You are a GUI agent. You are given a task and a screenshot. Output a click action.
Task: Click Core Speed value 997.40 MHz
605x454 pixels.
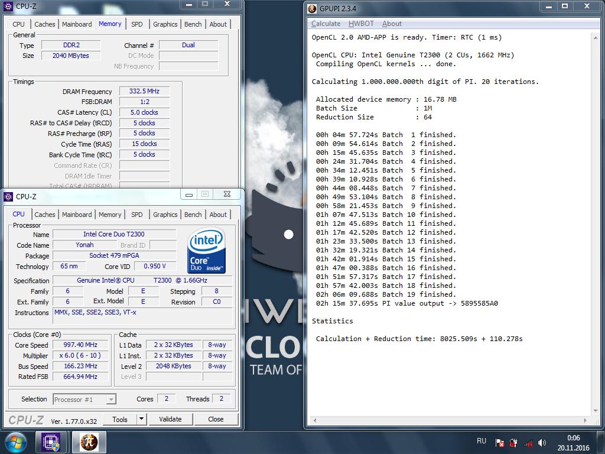(x=80, y=345)
